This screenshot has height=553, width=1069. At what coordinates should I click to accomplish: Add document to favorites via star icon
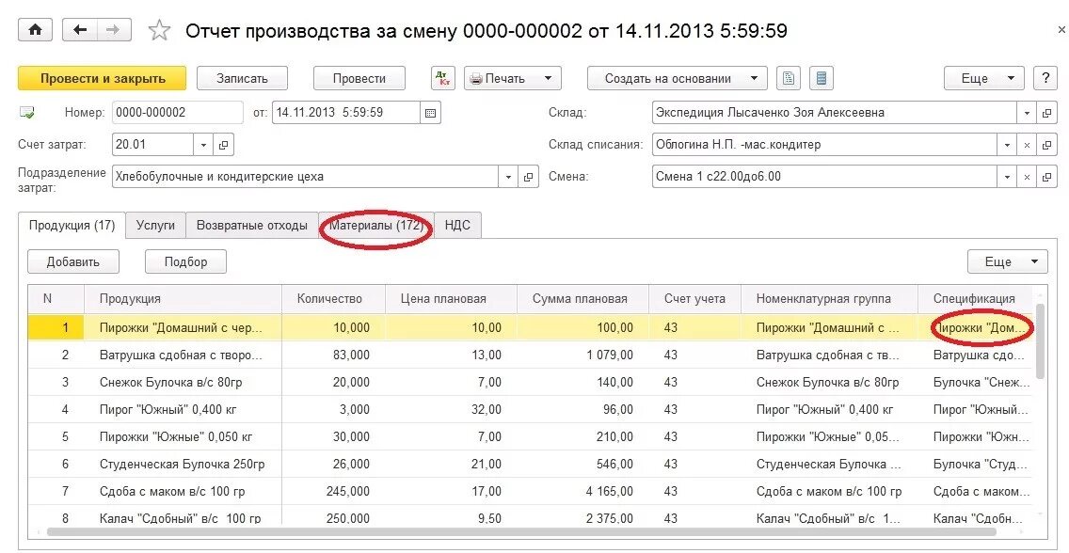point(158,29)
